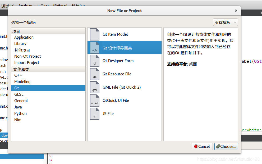Click line number 66 in editor
The height and width of the screenshot is (164, 262).
click(50, 156)
